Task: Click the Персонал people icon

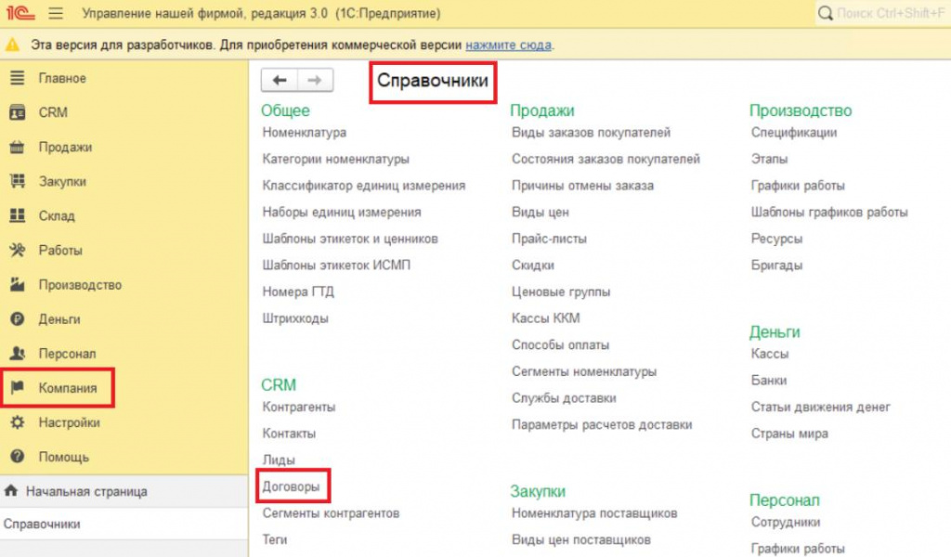Action: click(18, 354)
